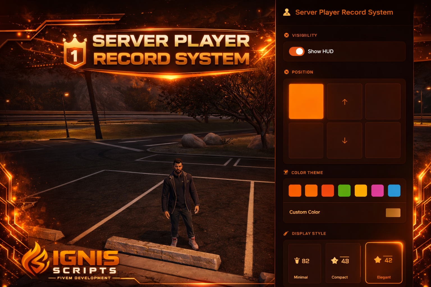Click the Position section icon

pos(286,72)
